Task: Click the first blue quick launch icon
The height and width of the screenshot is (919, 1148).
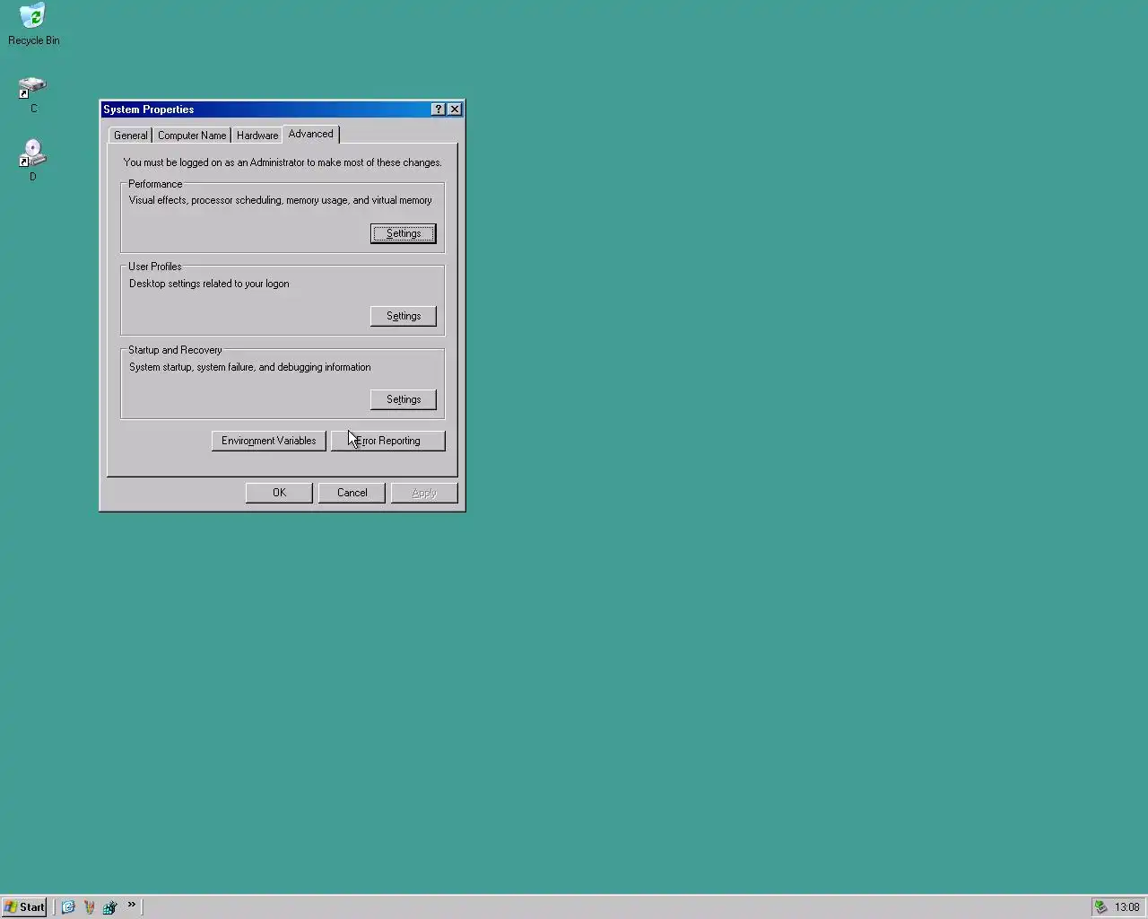Action: point(68,907)
